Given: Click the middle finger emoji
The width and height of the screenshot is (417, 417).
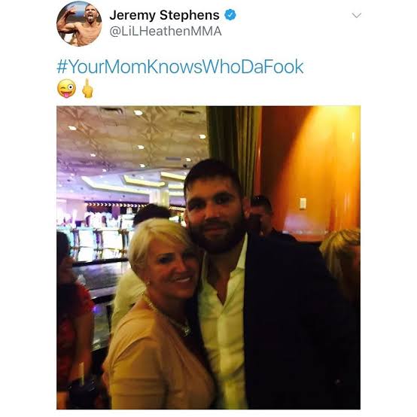Looking at the screenshot, I should (87, 89).
